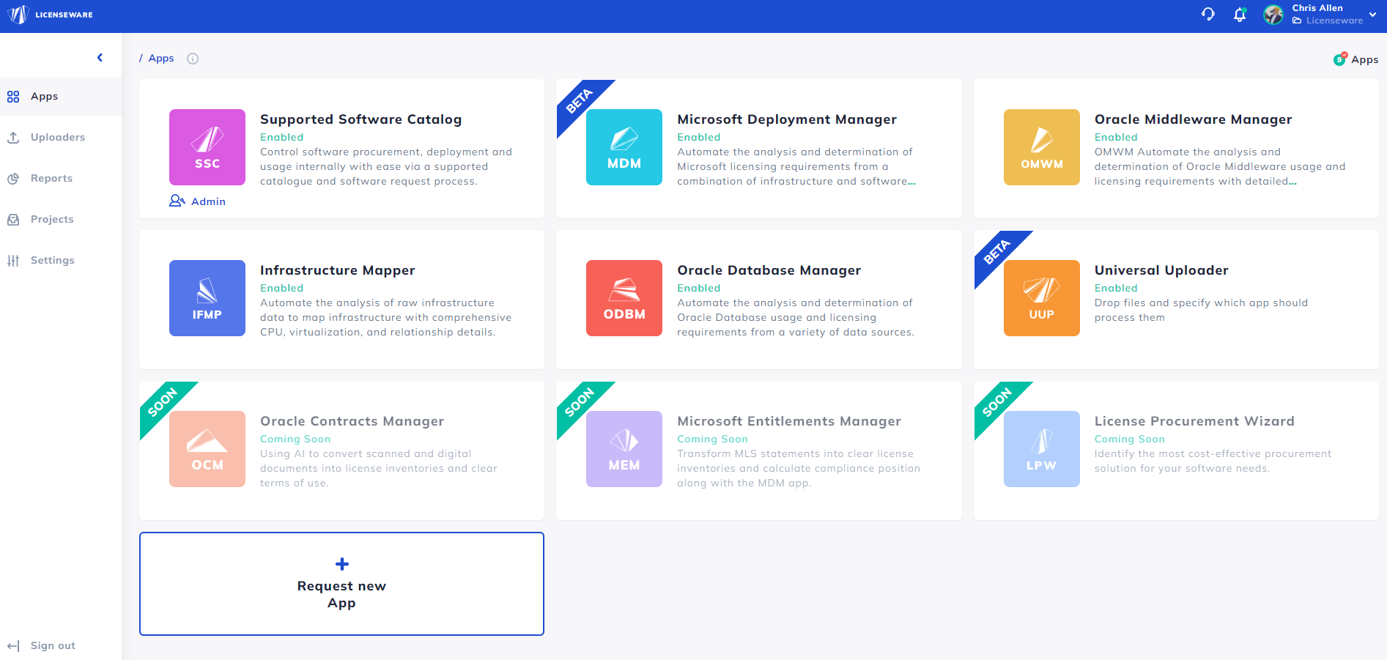Open the support headset icon
1387x660 pixels.
coord(1208,14)
